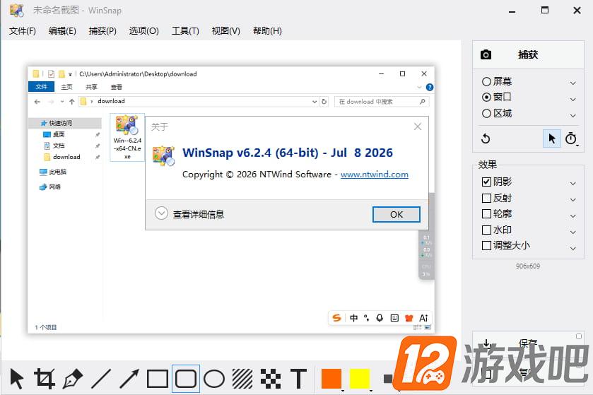
Task: Click the 文件 tab in Explorer ribbon
Action: coord(41,87)
